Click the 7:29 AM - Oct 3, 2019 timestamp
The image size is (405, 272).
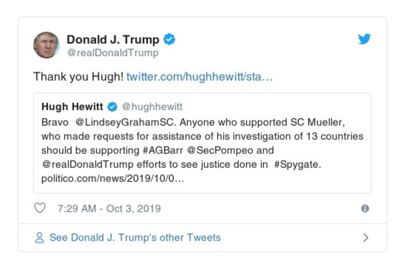coord(109,208)
